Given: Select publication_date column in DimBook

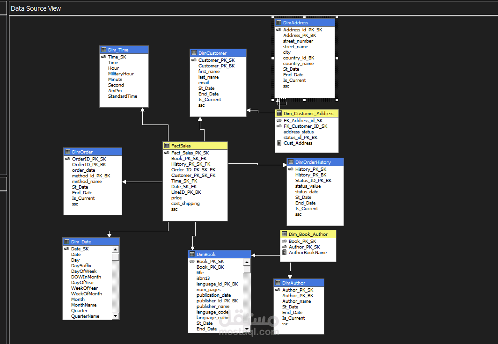Looking at the screenshot, I should 213,295.
